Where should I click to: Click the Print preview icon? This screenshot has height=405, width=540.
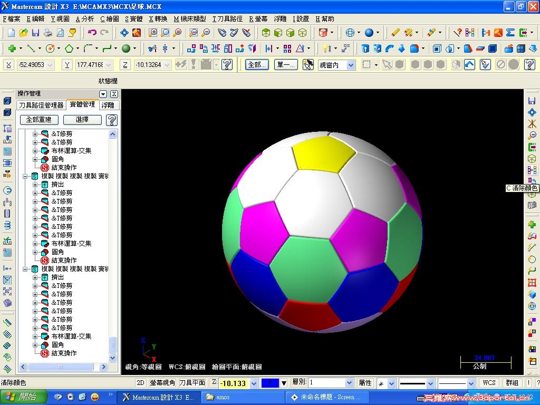point(60,33)
